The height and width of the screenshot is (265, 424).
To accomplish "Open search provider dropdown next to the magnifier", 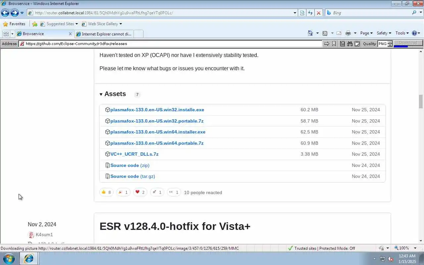I will [x=420, y=13].
